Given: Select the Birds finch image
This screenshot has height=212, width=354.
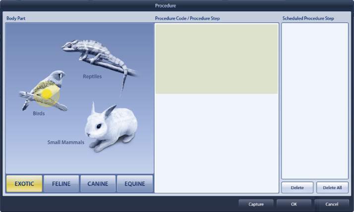Looking at the screenshot, I should tap(43, 90).
